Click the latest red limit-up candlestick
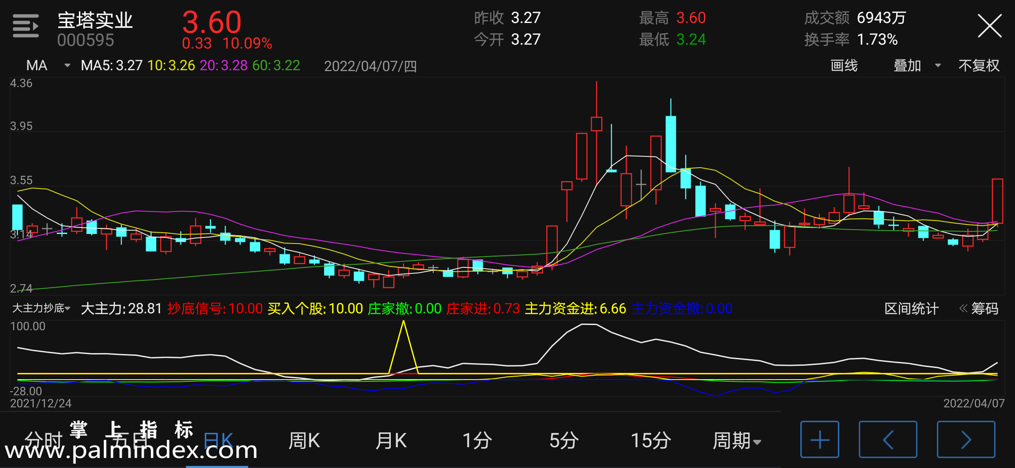 point(997,201)
